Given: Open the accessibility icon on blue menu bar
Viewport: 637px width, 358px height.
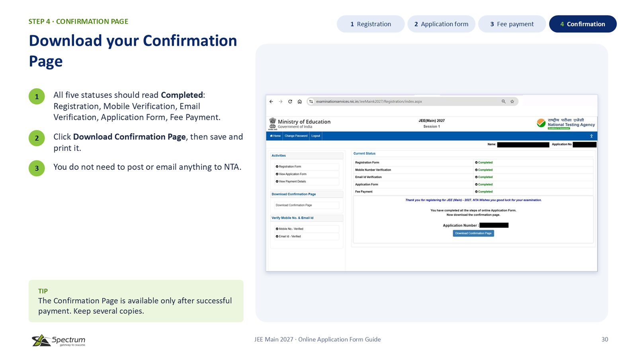Looking at the screenshot, I should (x=592, y=136).
